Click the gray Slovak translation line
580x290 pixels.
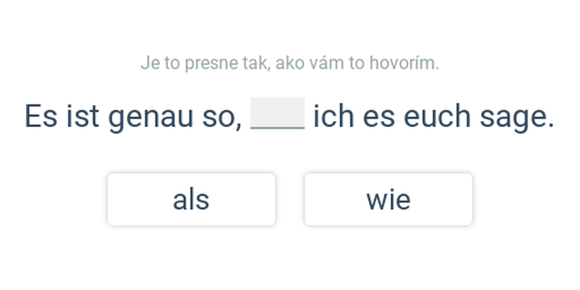point(290,63)
